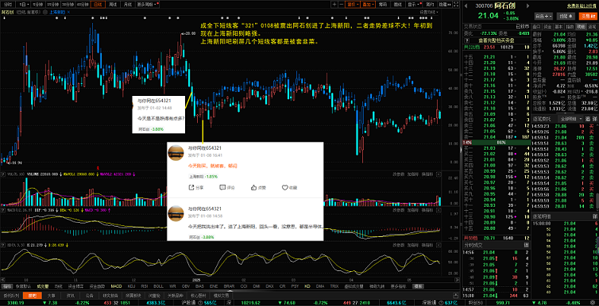
Task: Click the 预警 alert button
Action: (566, 16)
